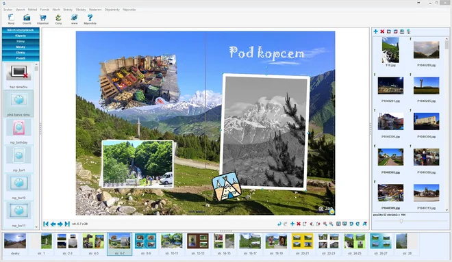The height and width of the screenshot is (262, 452).
Task: Click the blue redo arrow icon
Action: [x=357, y=224]
